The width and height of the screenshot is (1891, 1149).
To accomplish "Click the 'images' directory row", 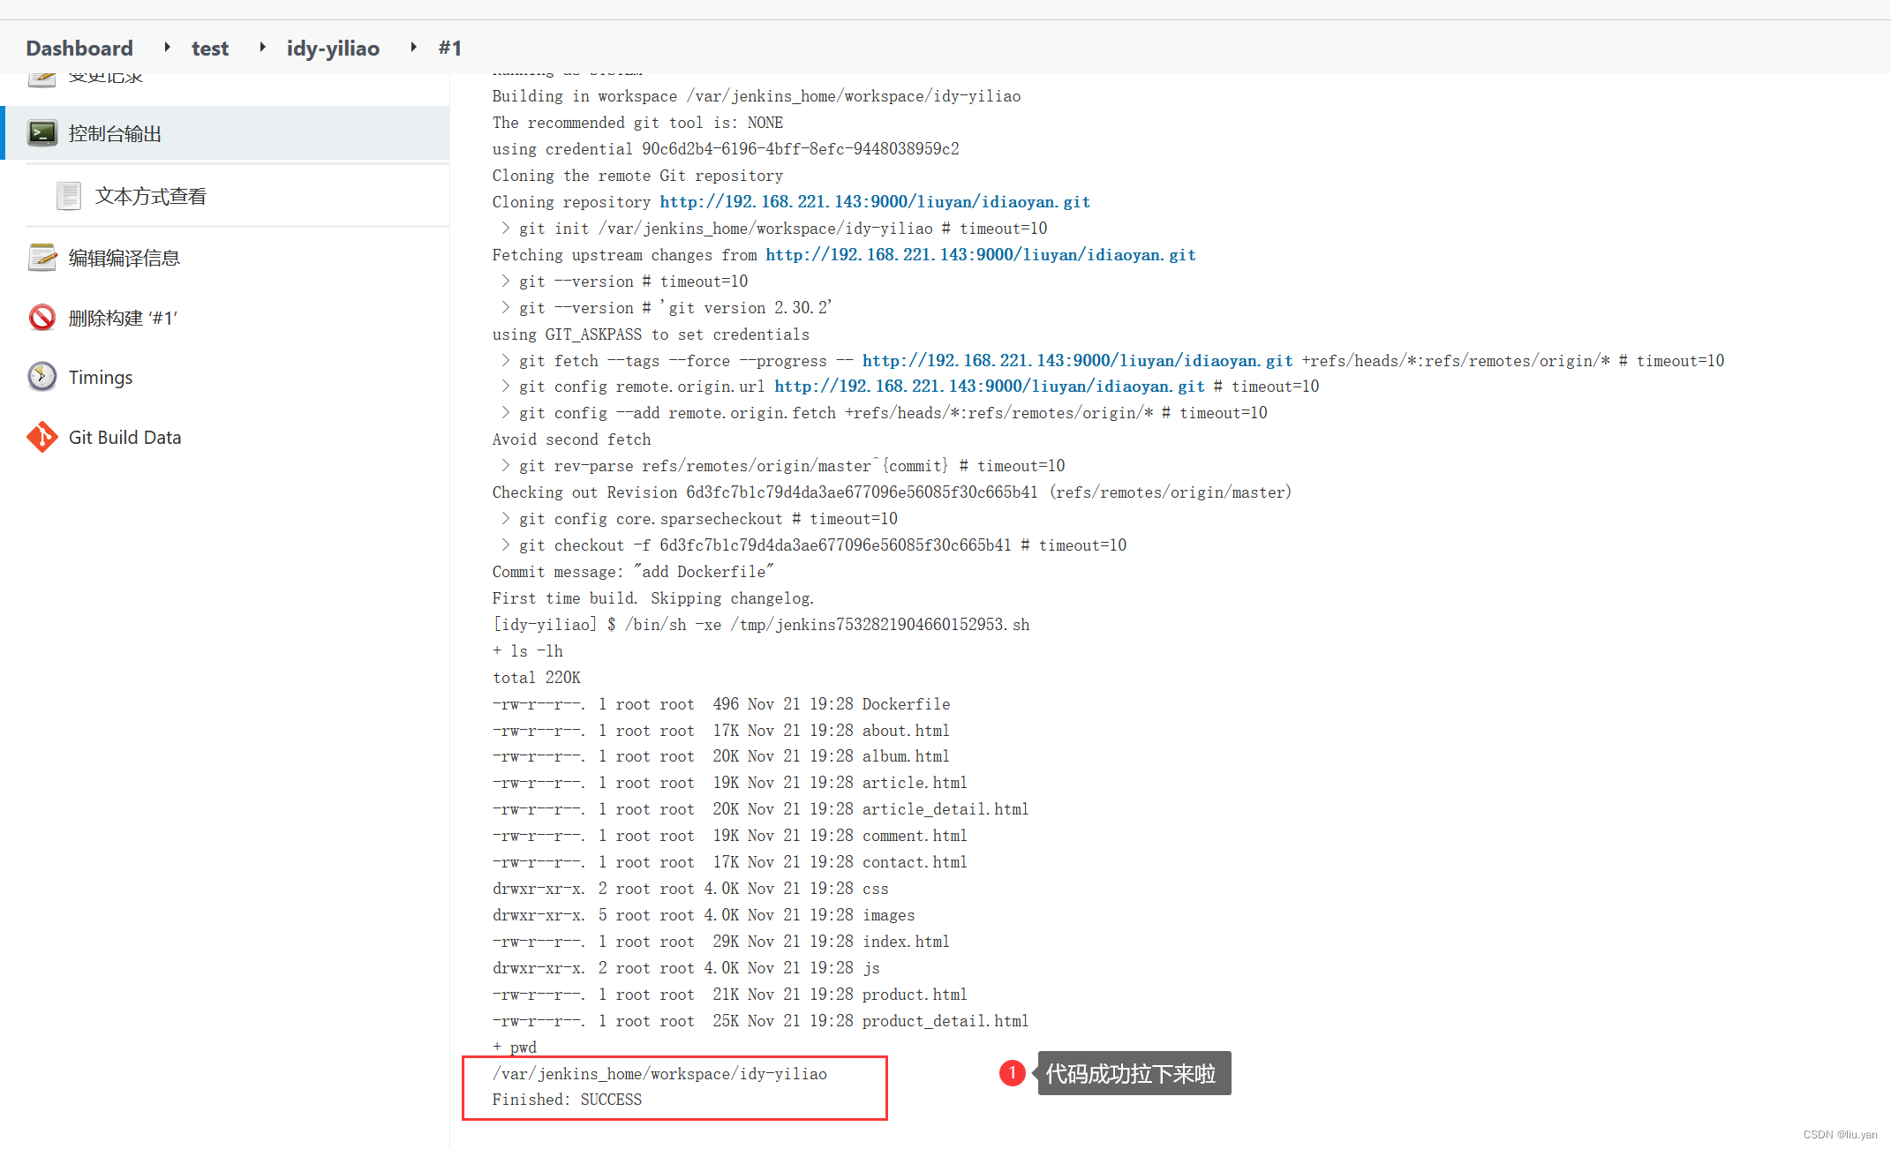I will [x=704, y=914].
